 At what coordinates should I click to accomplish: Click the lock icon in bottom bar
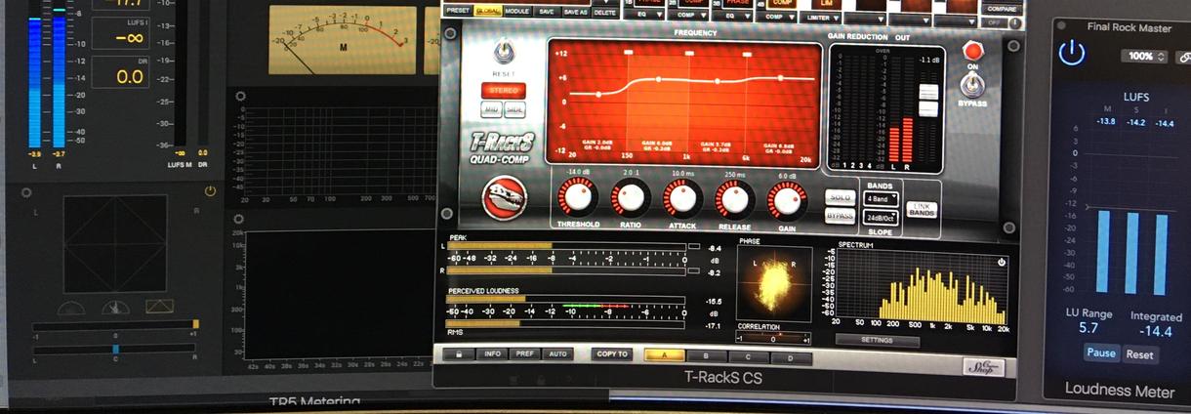(x=457, y=353)
